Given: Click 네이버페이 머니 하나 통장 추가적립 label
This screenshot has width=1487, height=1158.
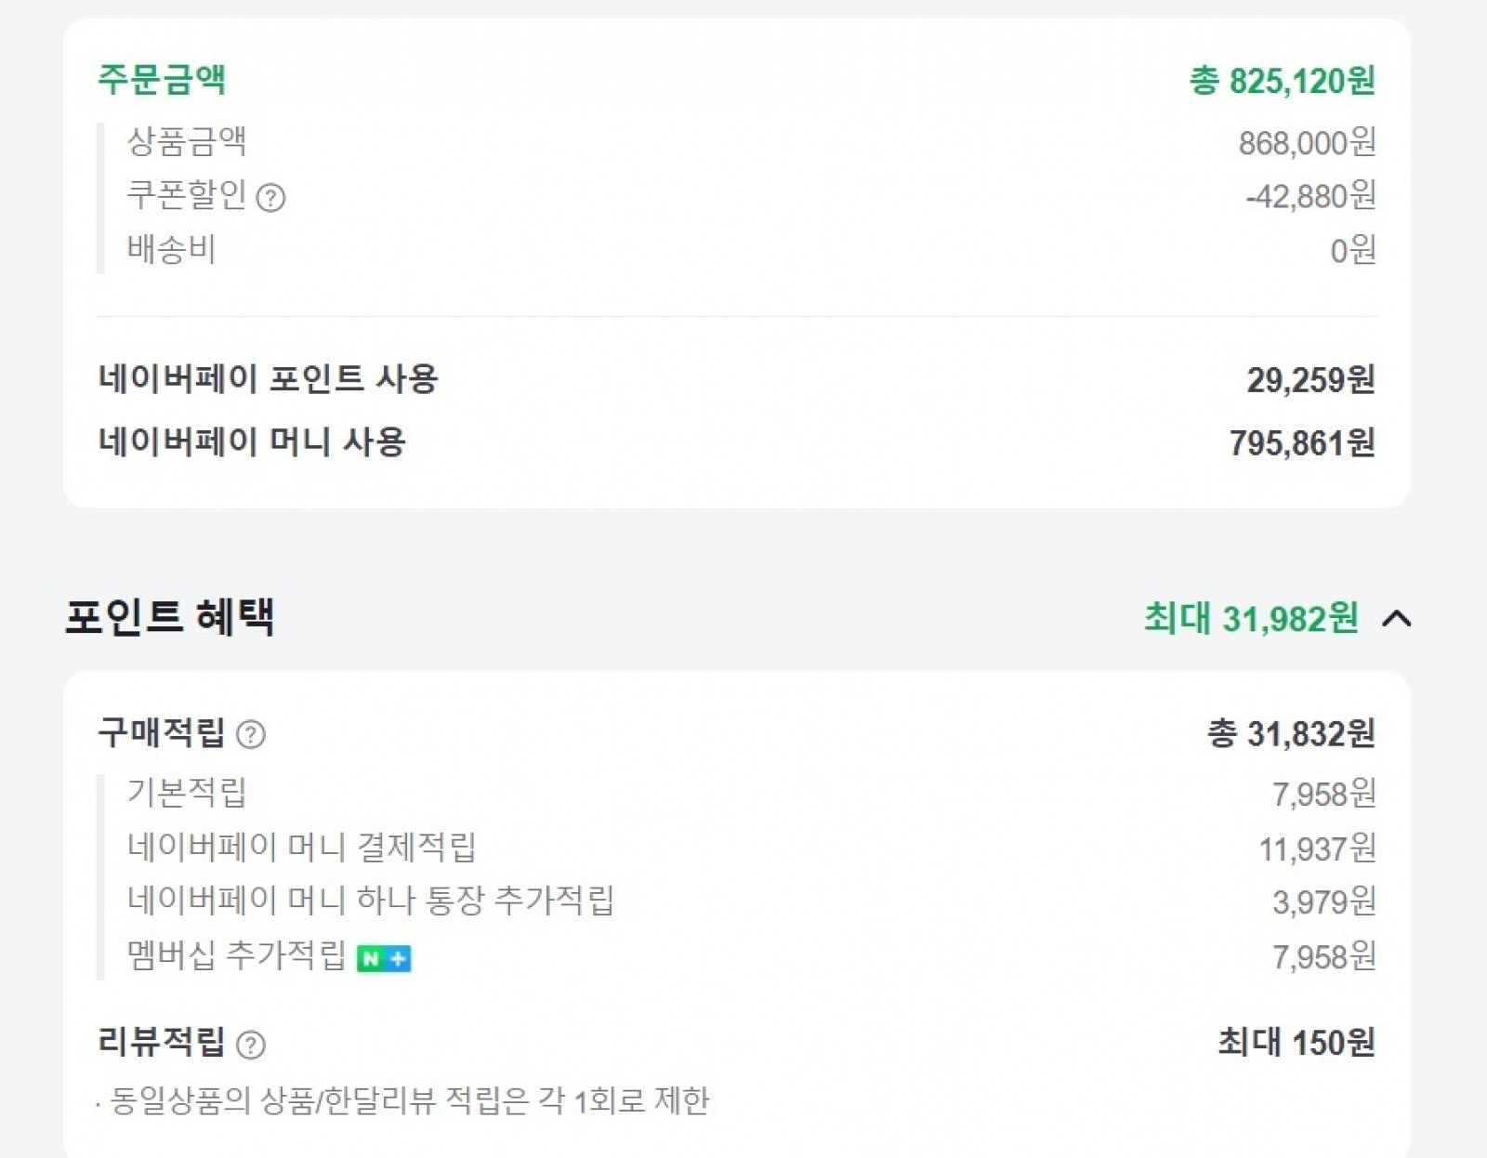Looking at the screenshot, I should [370, 900].
